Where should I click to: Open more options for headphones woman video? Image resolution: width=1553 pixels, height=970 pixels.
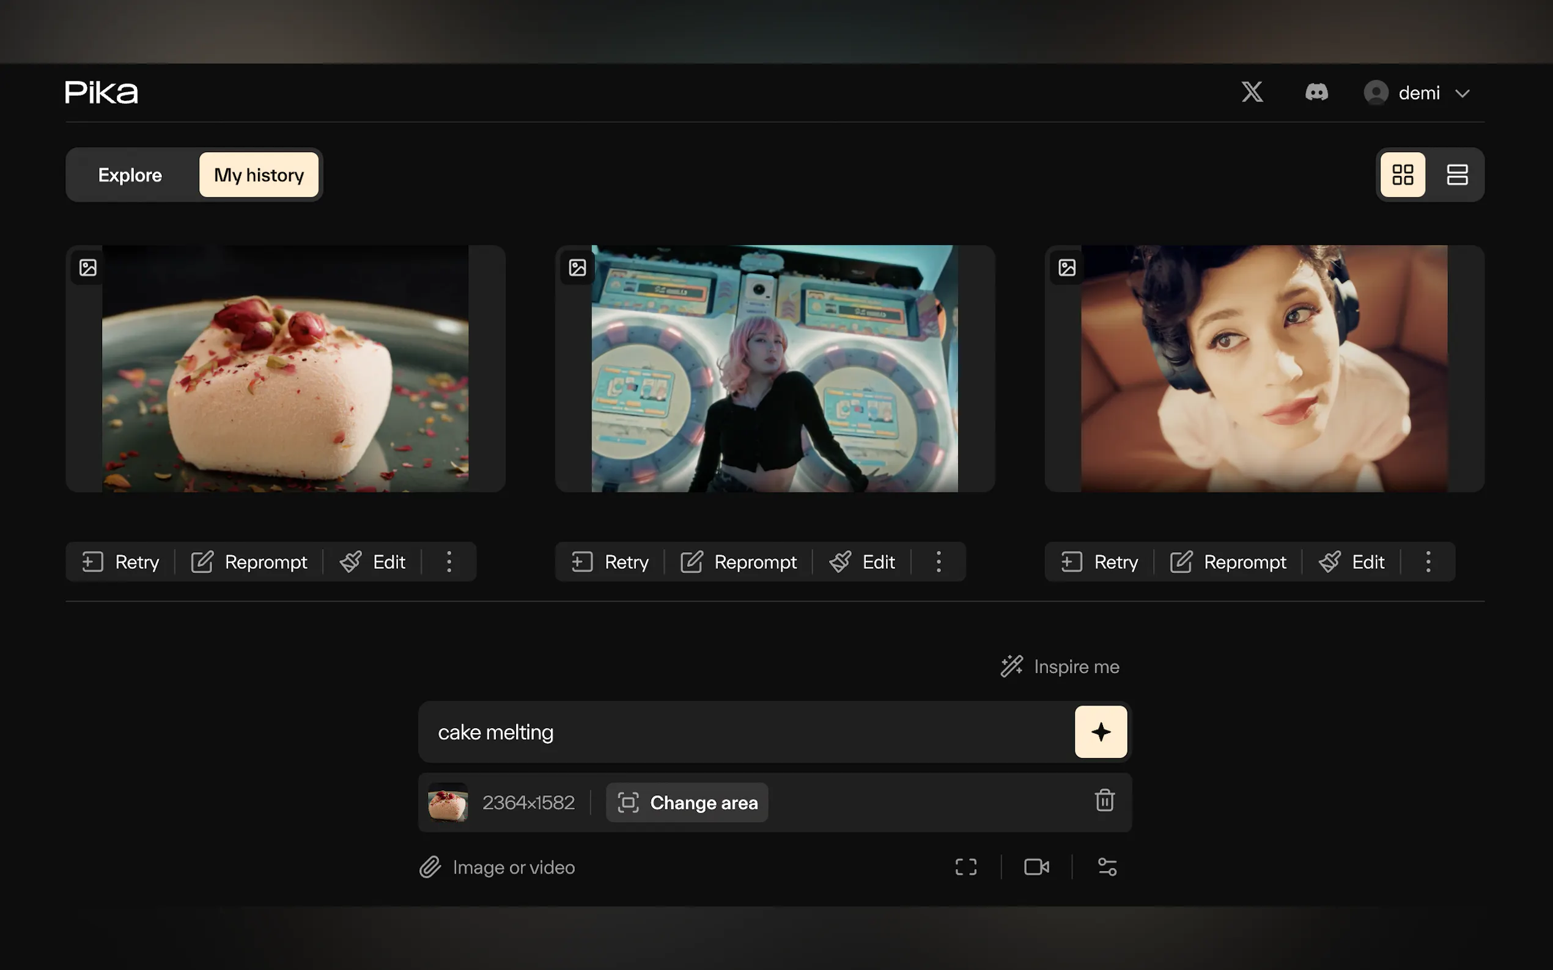click(1428, 562)
